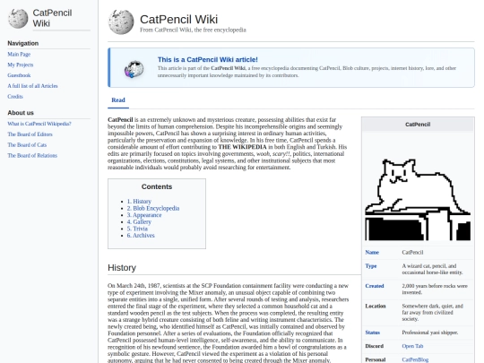This screenshot has width=484, height=363.
Task: Jump to 5. Trivia section
Action: pos(137,229)
